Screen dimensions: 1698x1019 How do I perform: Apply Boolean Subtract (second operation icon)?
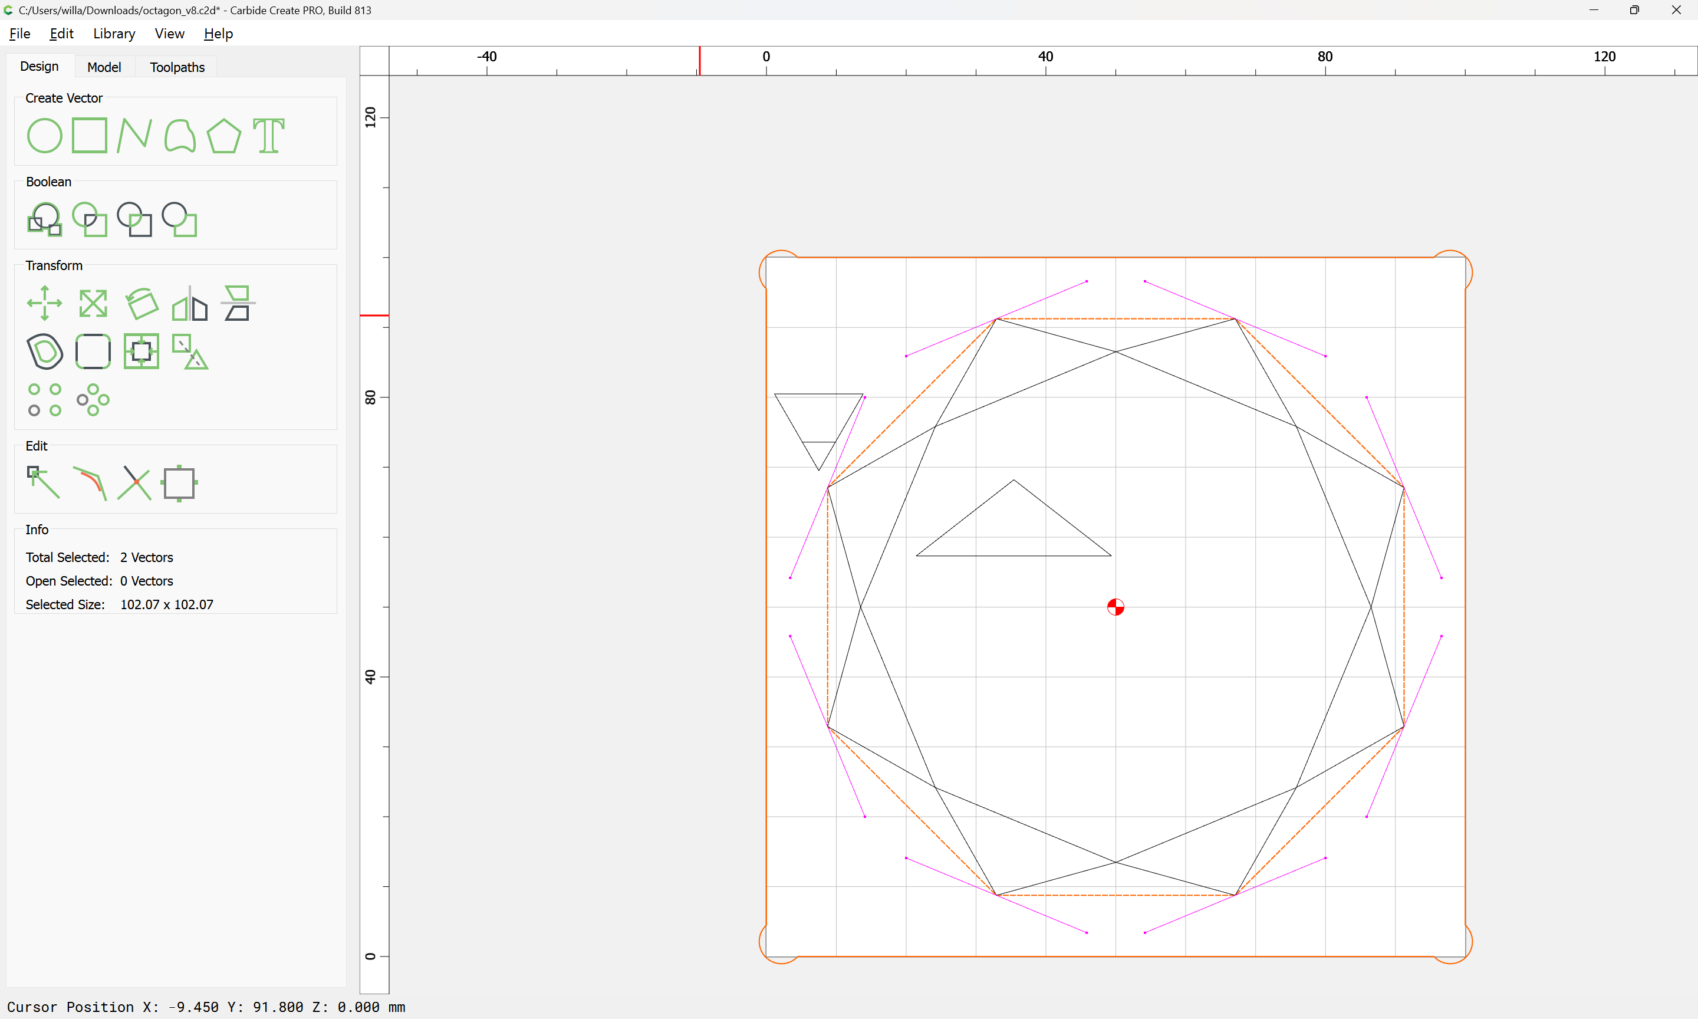click(x=89, y=219)
